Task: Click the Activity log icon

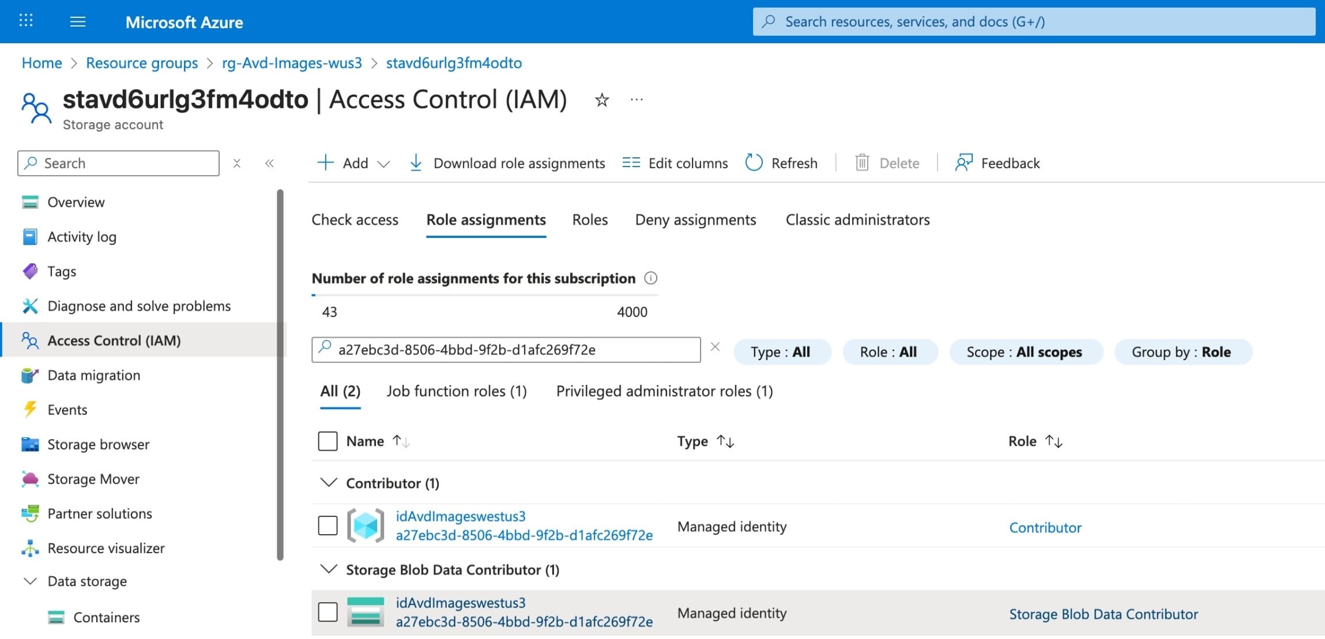Action: coord(30,237)
